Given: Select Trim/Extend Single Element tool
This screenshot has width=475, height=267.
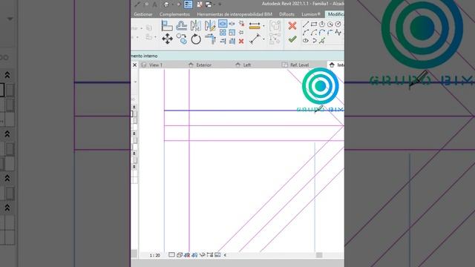Looking at the screenshot, I should coord(223,42).
